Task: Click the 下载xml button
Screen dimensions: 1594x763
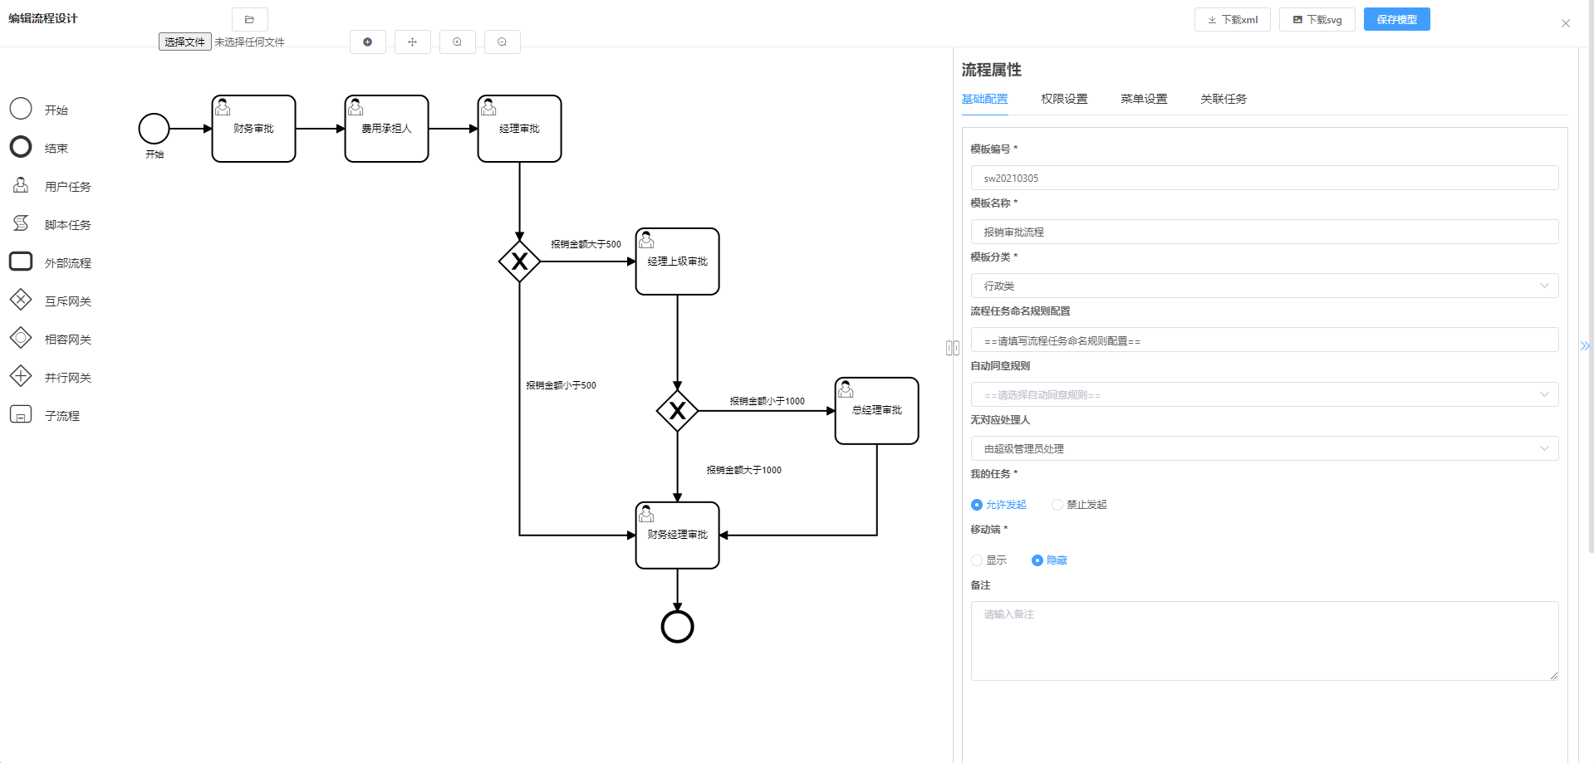Action: coord(1233,19)
